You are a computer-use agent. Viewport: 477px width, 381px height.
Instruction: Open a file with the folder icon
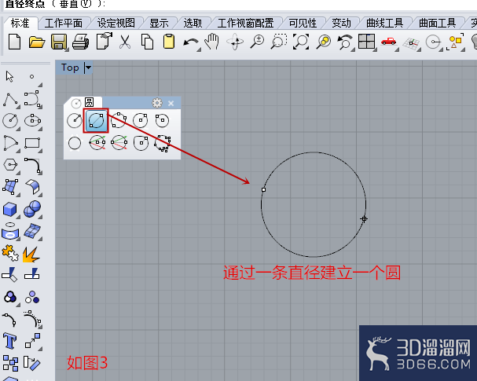[36, 42]
